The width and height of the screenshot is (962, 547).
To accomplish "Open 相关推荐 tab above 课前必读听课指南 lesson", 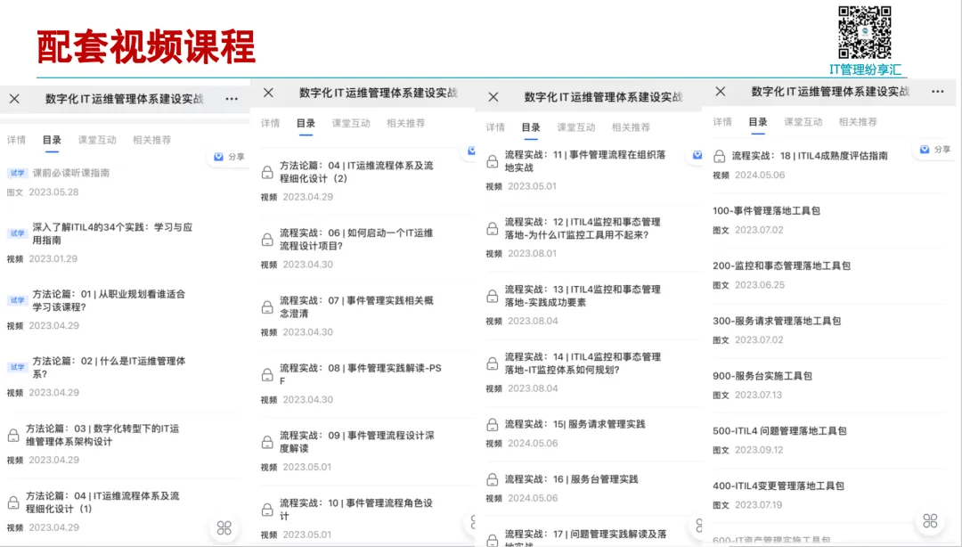I will tap(151, 140).
